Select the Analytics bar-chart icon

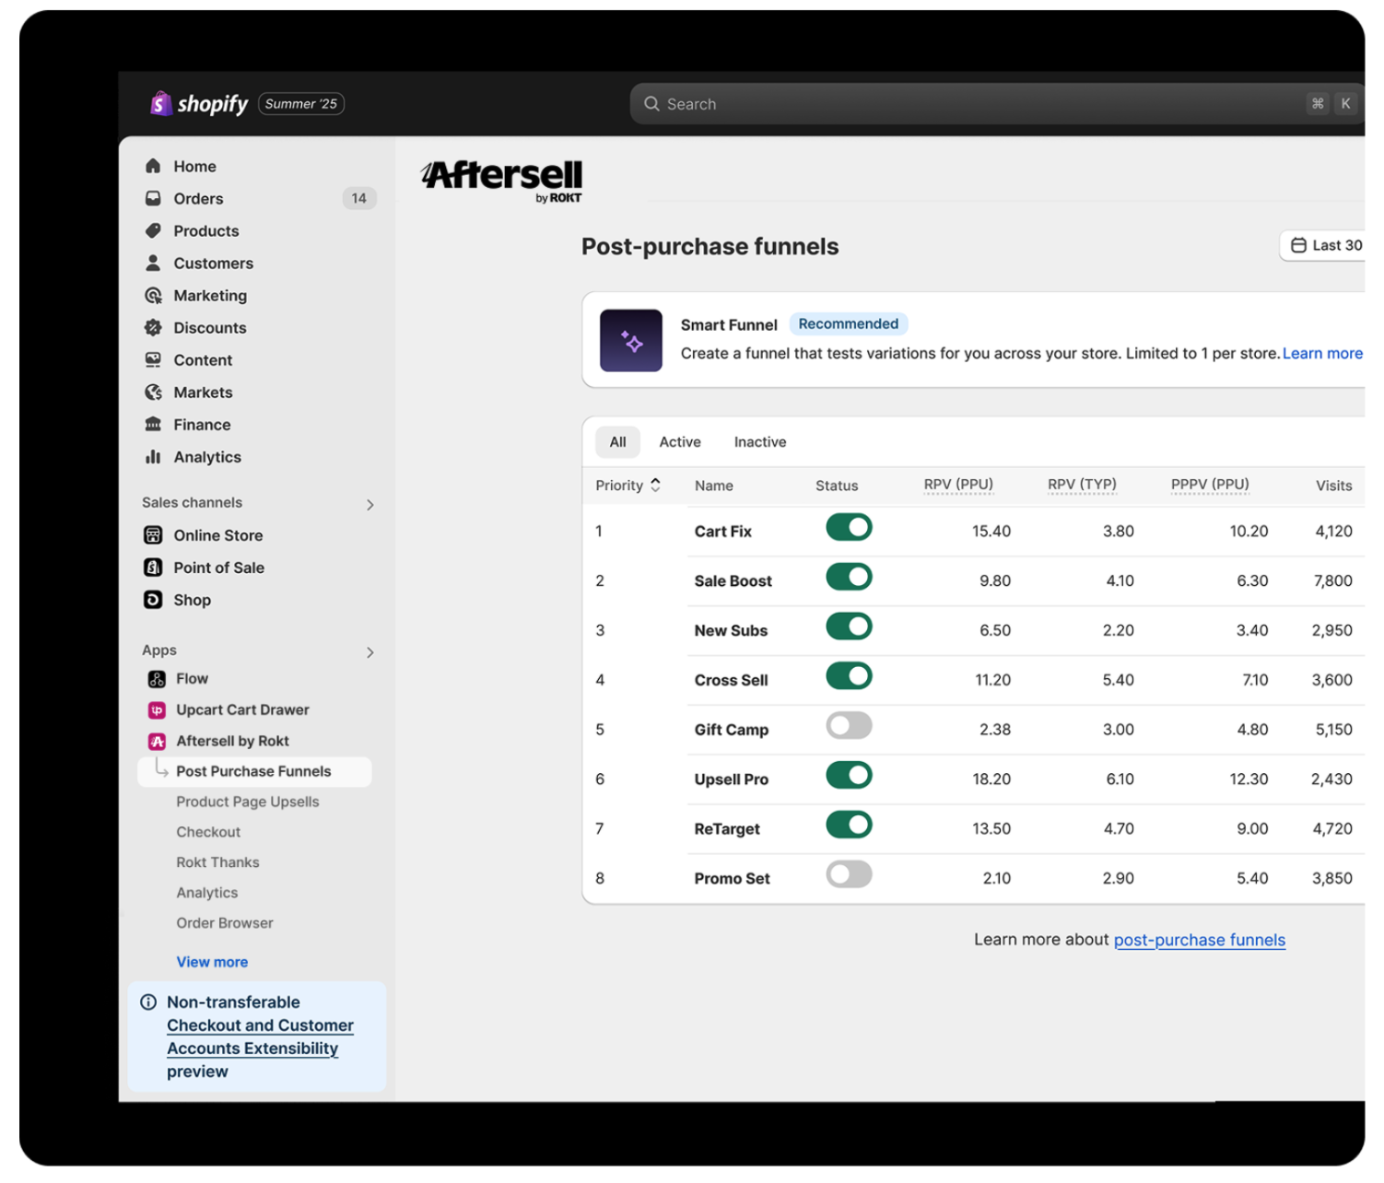(153, 457)
